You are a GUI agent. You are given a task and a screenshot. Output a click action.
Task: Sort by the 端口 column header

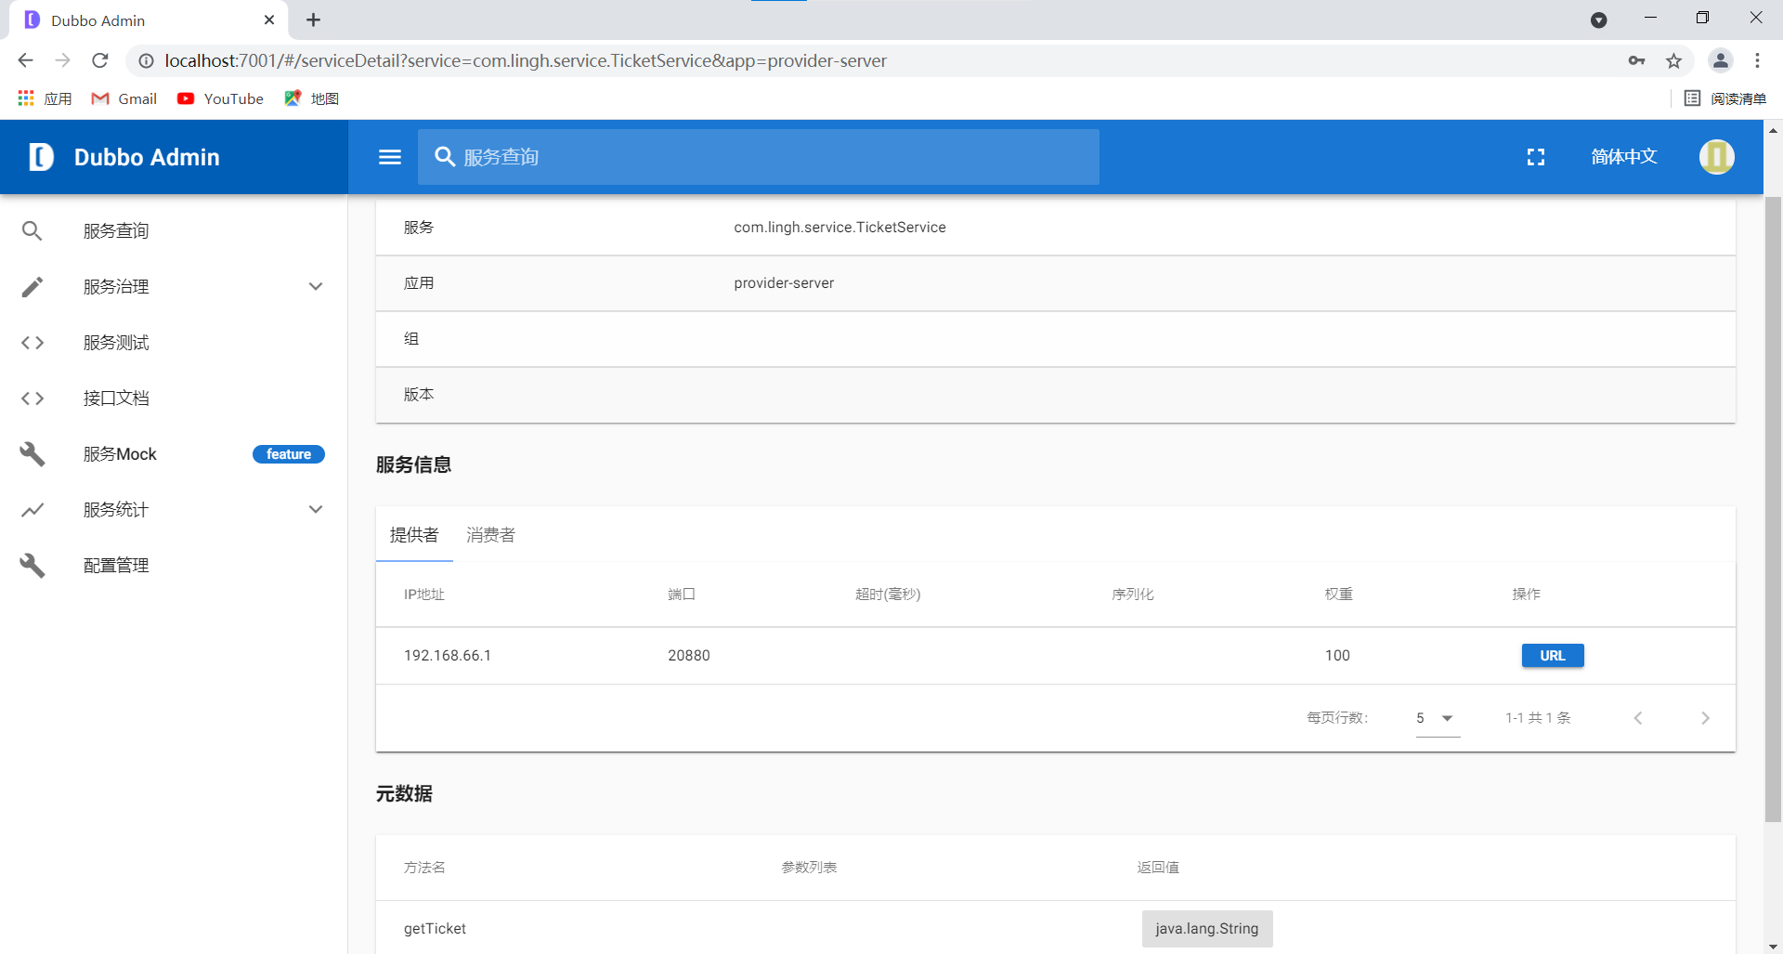tap(682, 595)
